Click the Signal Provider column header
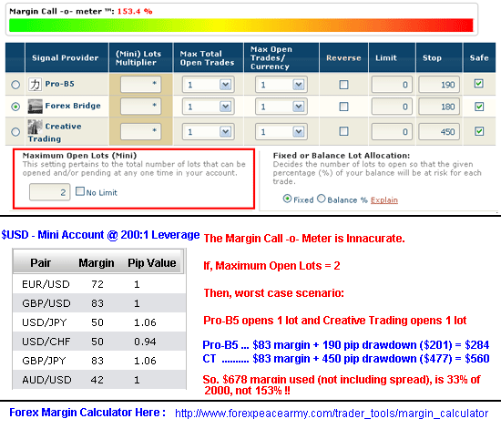 pyautogui.click(x=66, y=57)
